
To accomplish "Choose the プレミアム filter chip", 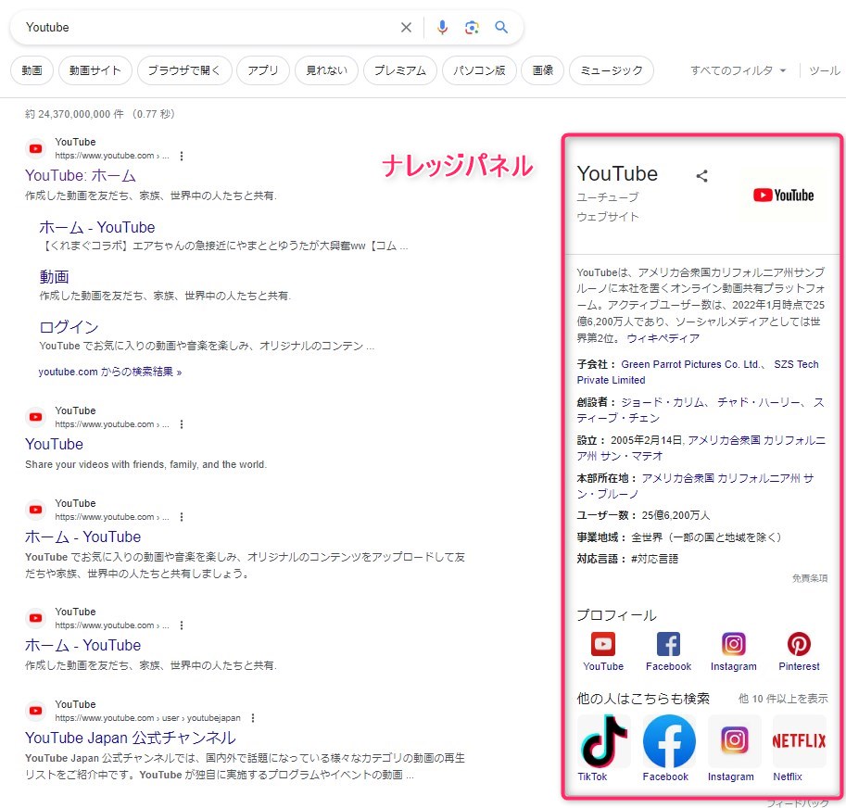I will 400,70.
